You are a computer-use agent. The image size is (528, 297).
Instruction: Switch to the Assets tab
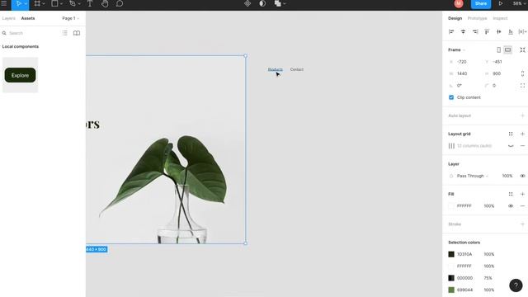point(28,18)
